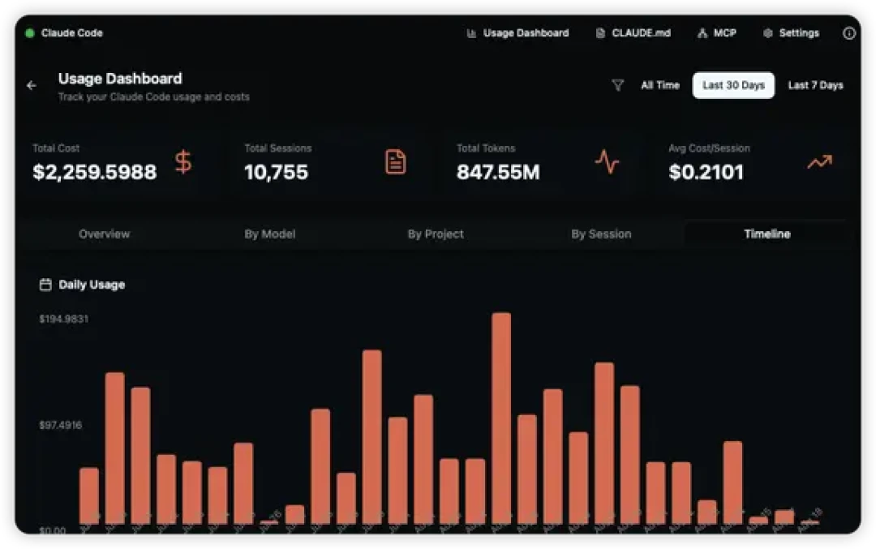Click the Claude Code app title
The image size is (876, 549).
point(72,33)
